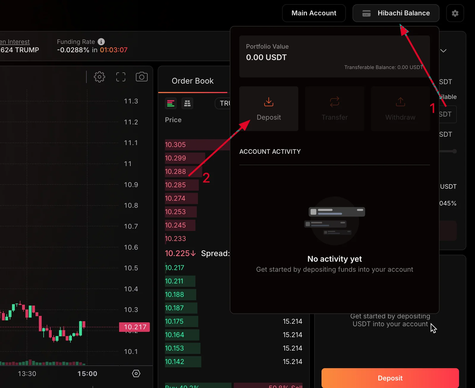This screenshot has height=388, width=475.
Task: Select the order book grid view icon
Action: point(187,103)
